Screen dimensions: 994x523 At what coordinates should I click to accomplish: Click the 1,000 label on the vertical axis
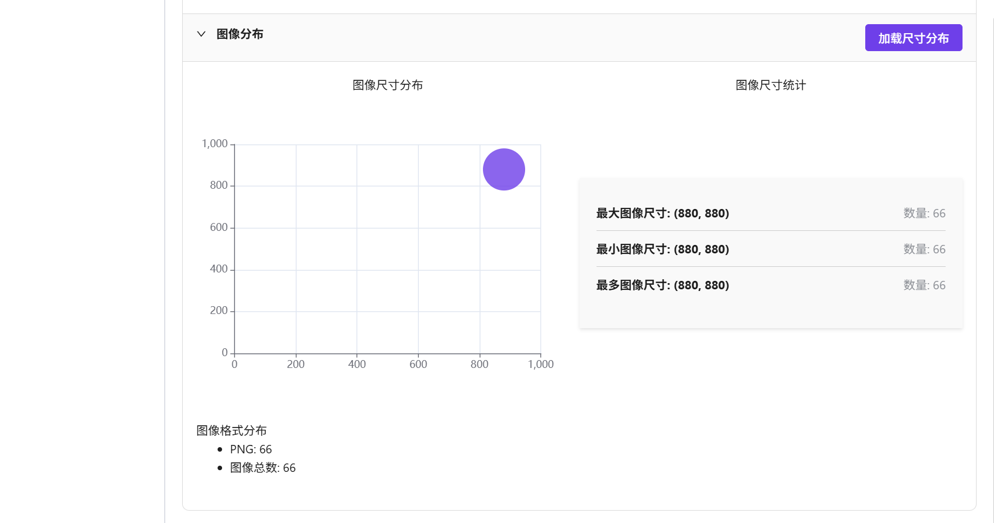tap(215, 144)
